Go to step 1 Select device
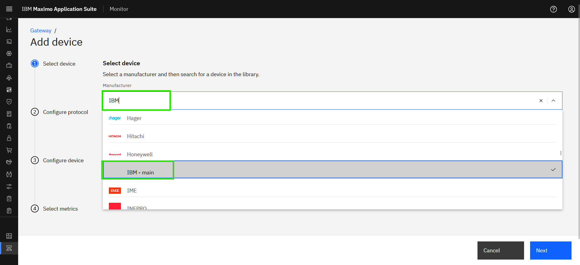 click(x=53, y=64)
